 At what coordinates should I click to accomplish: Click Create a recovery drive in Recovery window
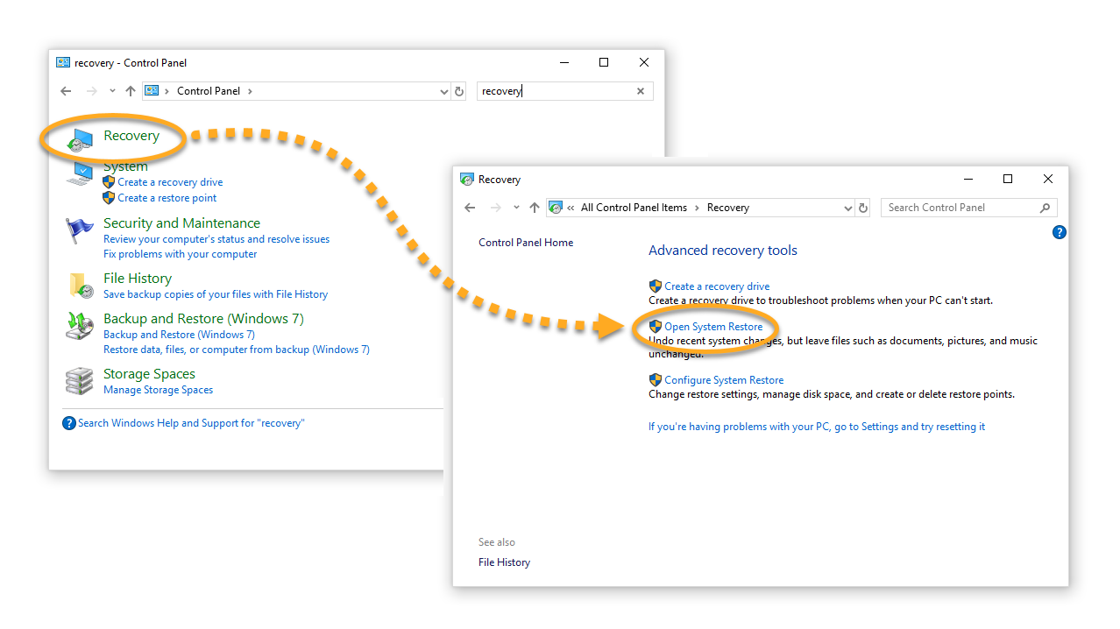click(x=717, y=286)
